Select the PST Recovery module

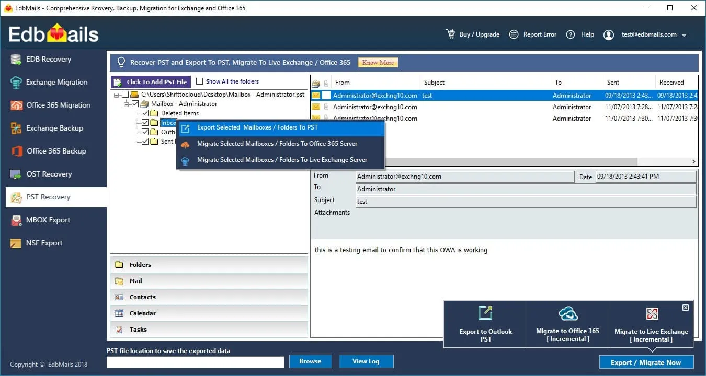[55, 197]
